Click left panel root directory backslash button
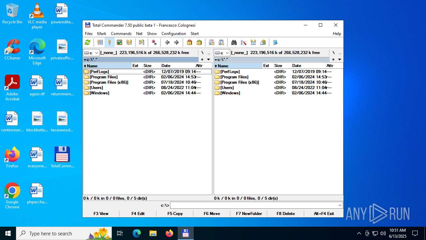Viewport: 426px width, 240px height. point(202,53)
